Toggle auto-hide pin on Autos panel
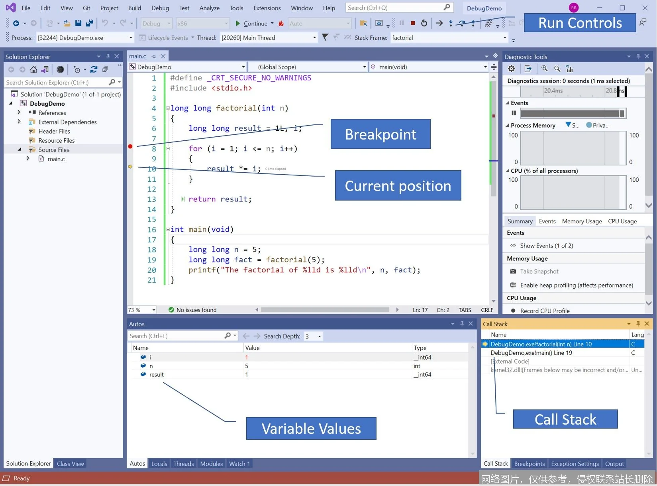The height and width of the screenshot is (486, 657). coord(462,324)
